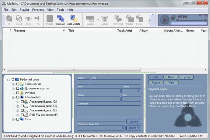
Task: Check the Рабочий стол checkbox
Action: pos(13,80)
